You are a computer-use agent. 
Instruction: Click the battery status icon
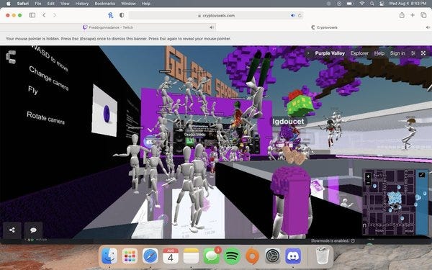pos(350,4)
